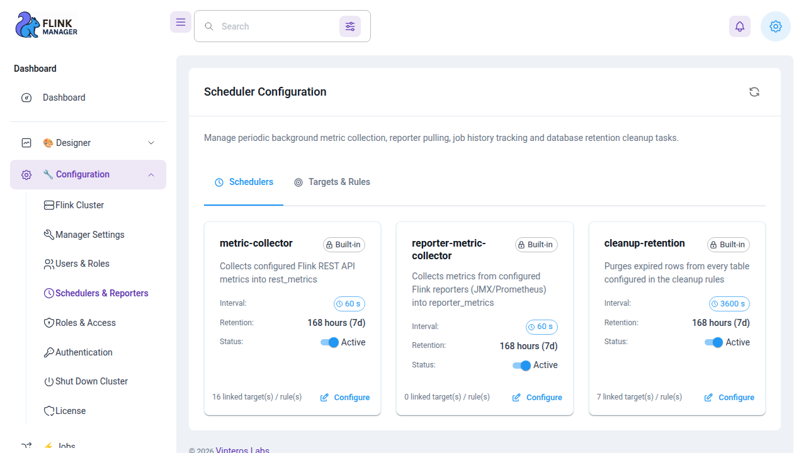Click the Roles & Access shield icon
Screen dimensions: 806x453
[49, 323]
